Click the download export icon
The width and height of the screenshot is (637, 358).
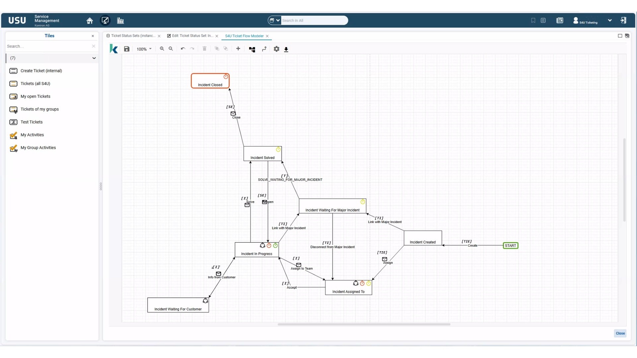click(286, 49)
